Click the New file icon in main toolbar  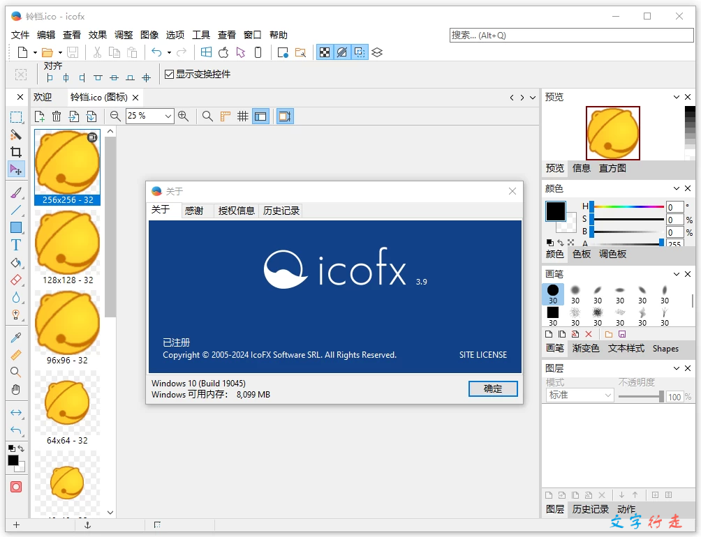click(22, 53)
